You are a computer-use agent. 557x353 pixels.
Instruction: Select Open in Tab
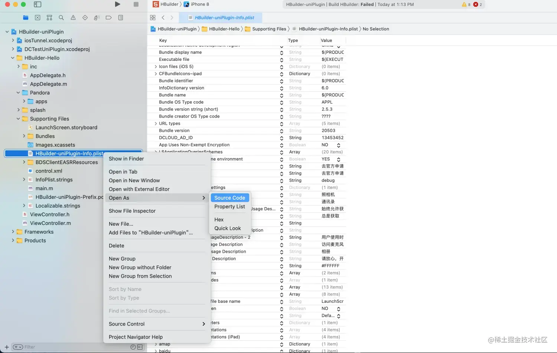coord(157,171)
